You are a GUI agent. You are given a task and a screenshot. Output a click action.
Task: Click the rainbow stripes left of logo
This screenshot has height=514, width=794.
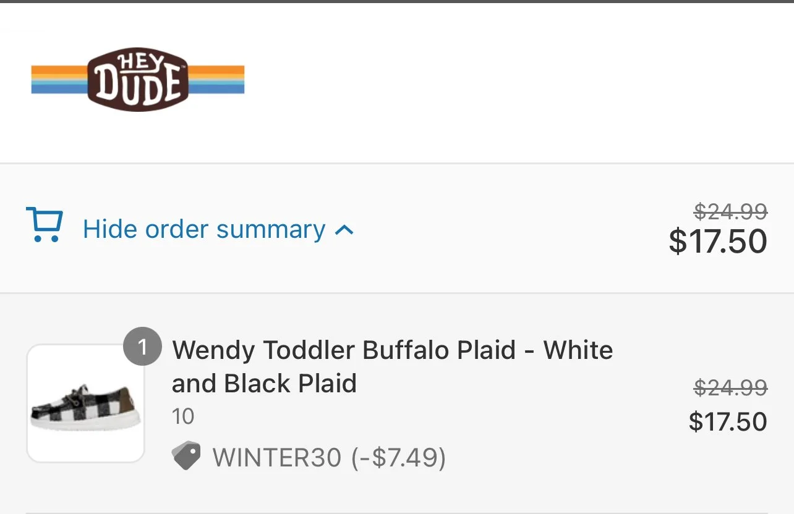pyautogui.click(x=60, y=80)
